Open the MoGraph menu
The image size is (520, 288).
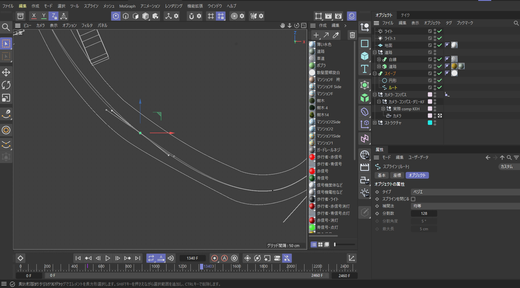tap(127, 6)
